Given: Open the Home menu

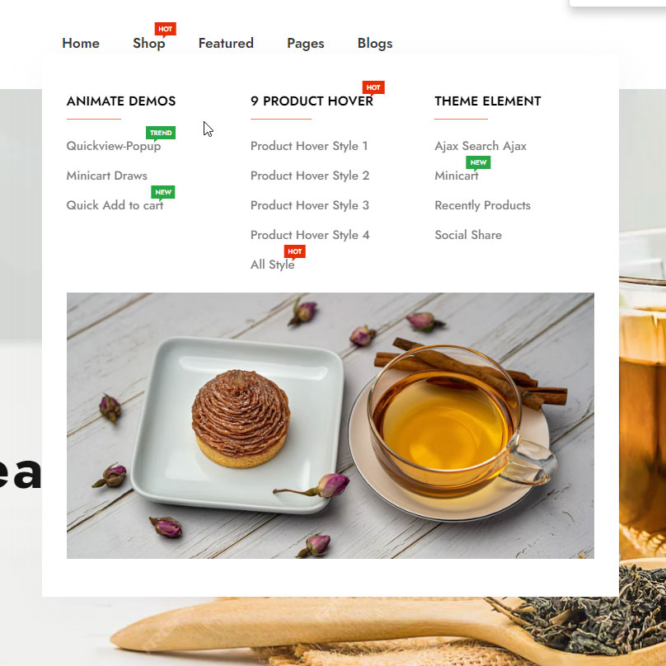Looking at the screenshot, I should [x=81, y=44].
